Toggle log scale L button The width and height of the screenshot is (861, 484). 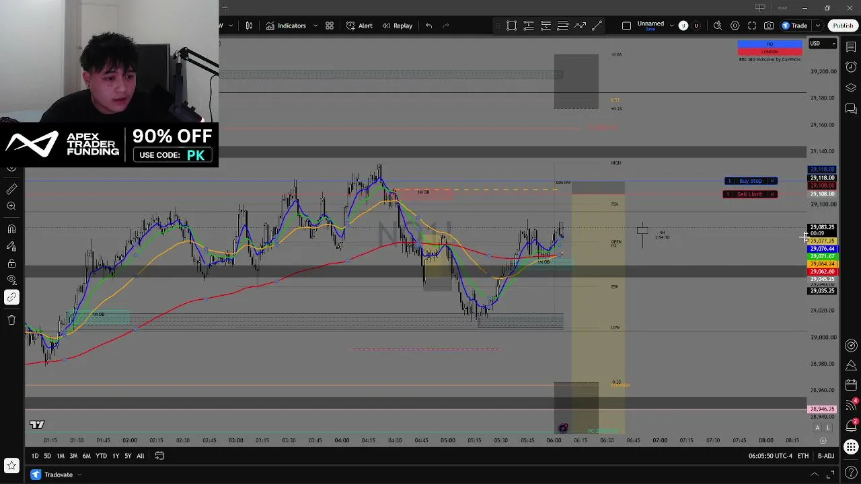click(829, 428)
